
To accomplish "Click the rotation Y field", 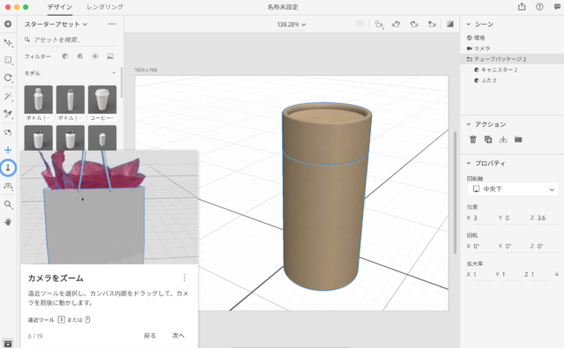I will point(516,247).
